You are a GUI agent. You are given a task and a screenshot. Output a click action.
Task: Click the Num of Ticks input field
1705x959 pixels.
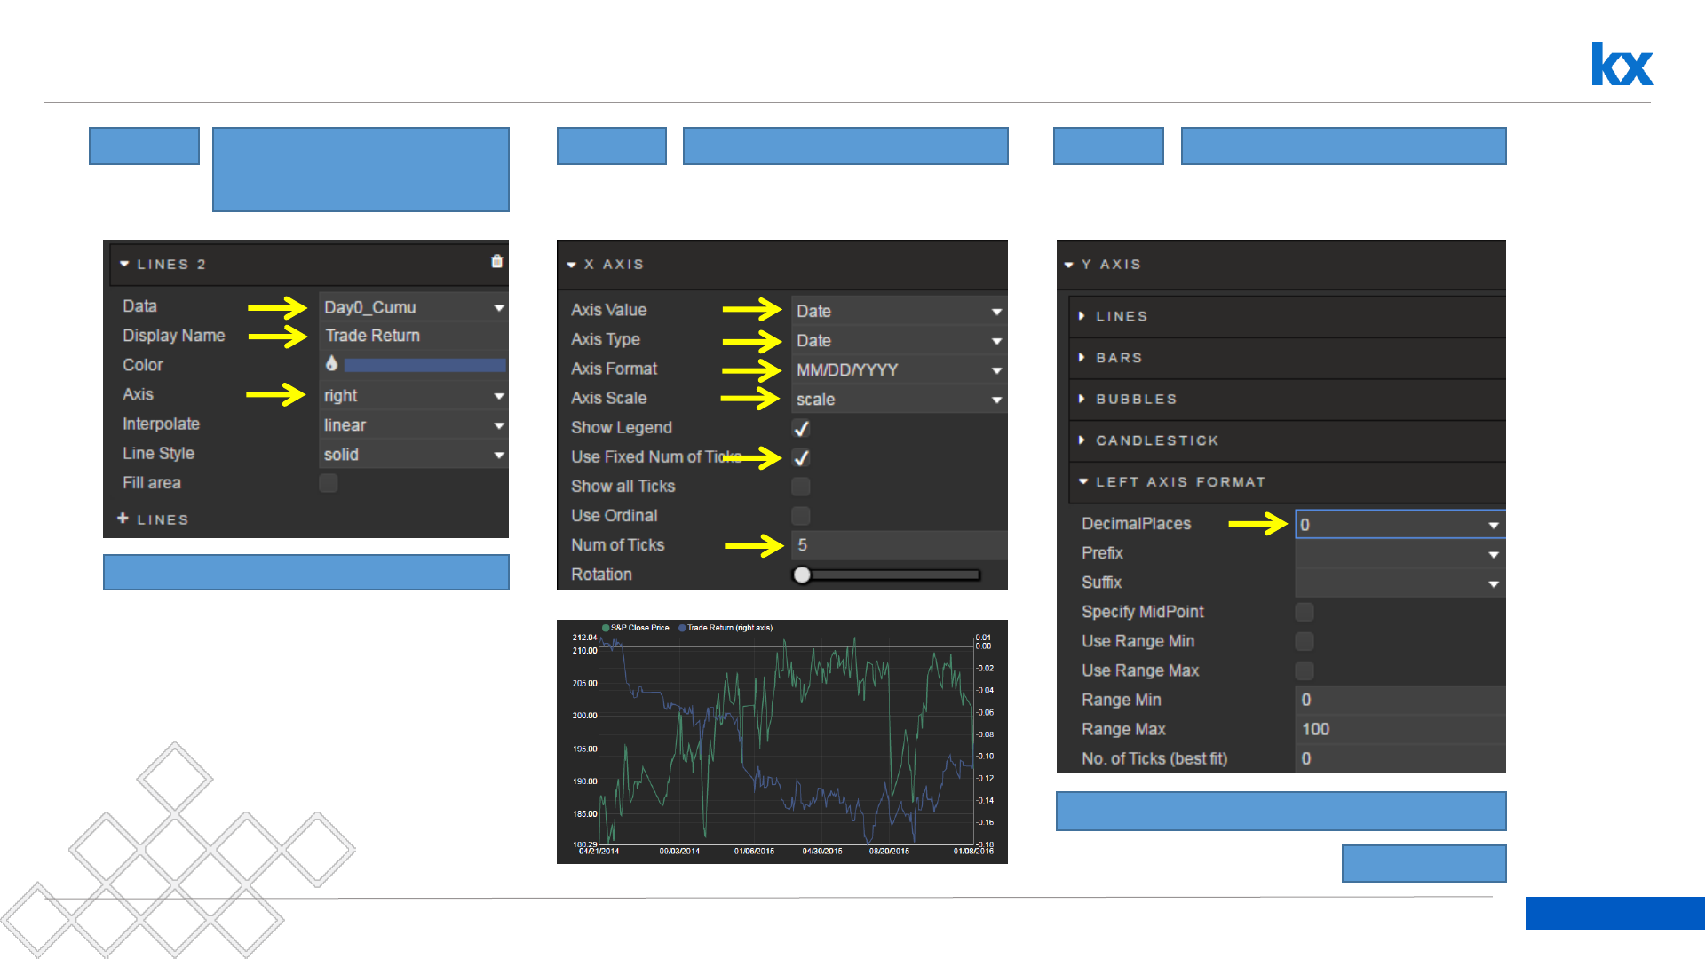pyautogui.click(x=897, y=545)
